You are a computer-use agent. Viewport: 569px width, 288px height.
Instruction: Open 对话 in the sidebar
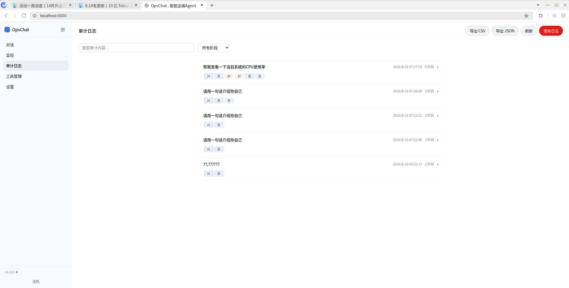tap(36, 45)
